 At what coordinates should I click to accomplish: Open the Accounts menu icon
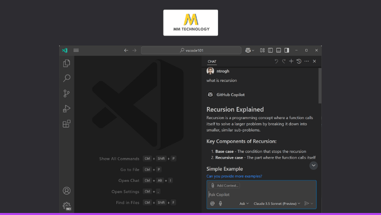click(x=67, y=191)
